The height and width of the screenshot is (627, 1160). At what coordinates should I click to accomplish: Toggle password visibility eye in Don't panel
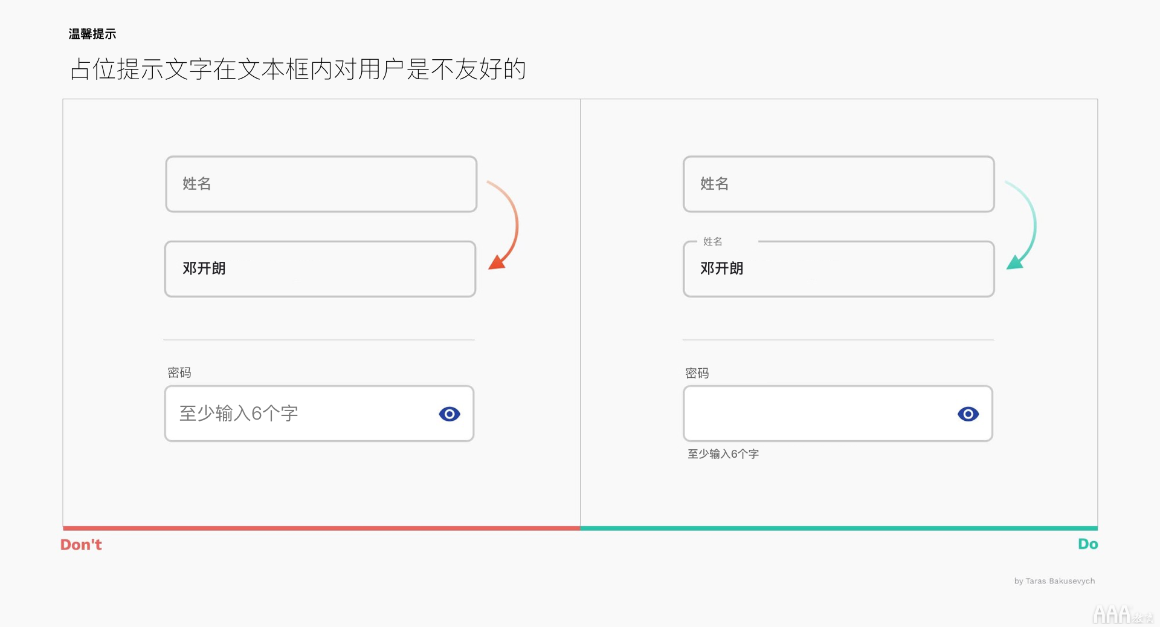coord(449,414)
